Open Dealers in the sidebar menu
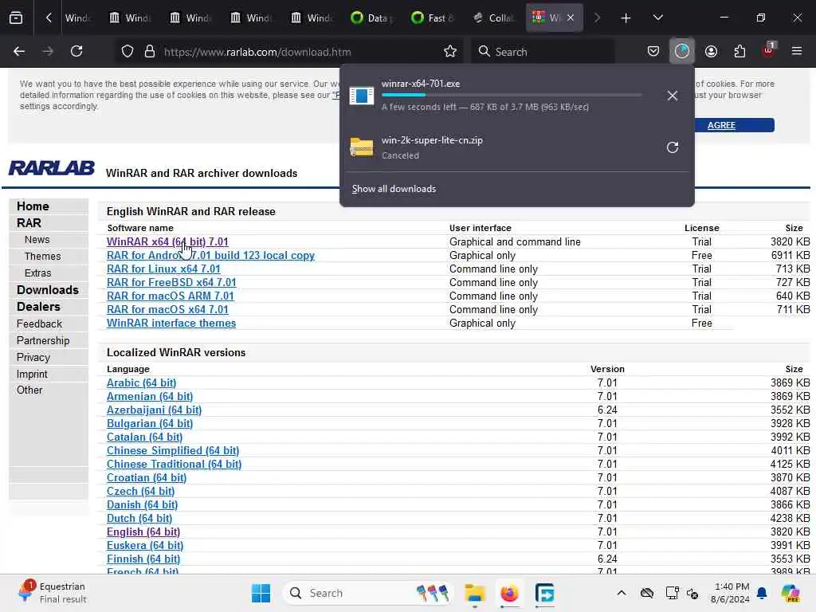Image resolution: width=816 pixels, height=612 pixels. [38, 307]
